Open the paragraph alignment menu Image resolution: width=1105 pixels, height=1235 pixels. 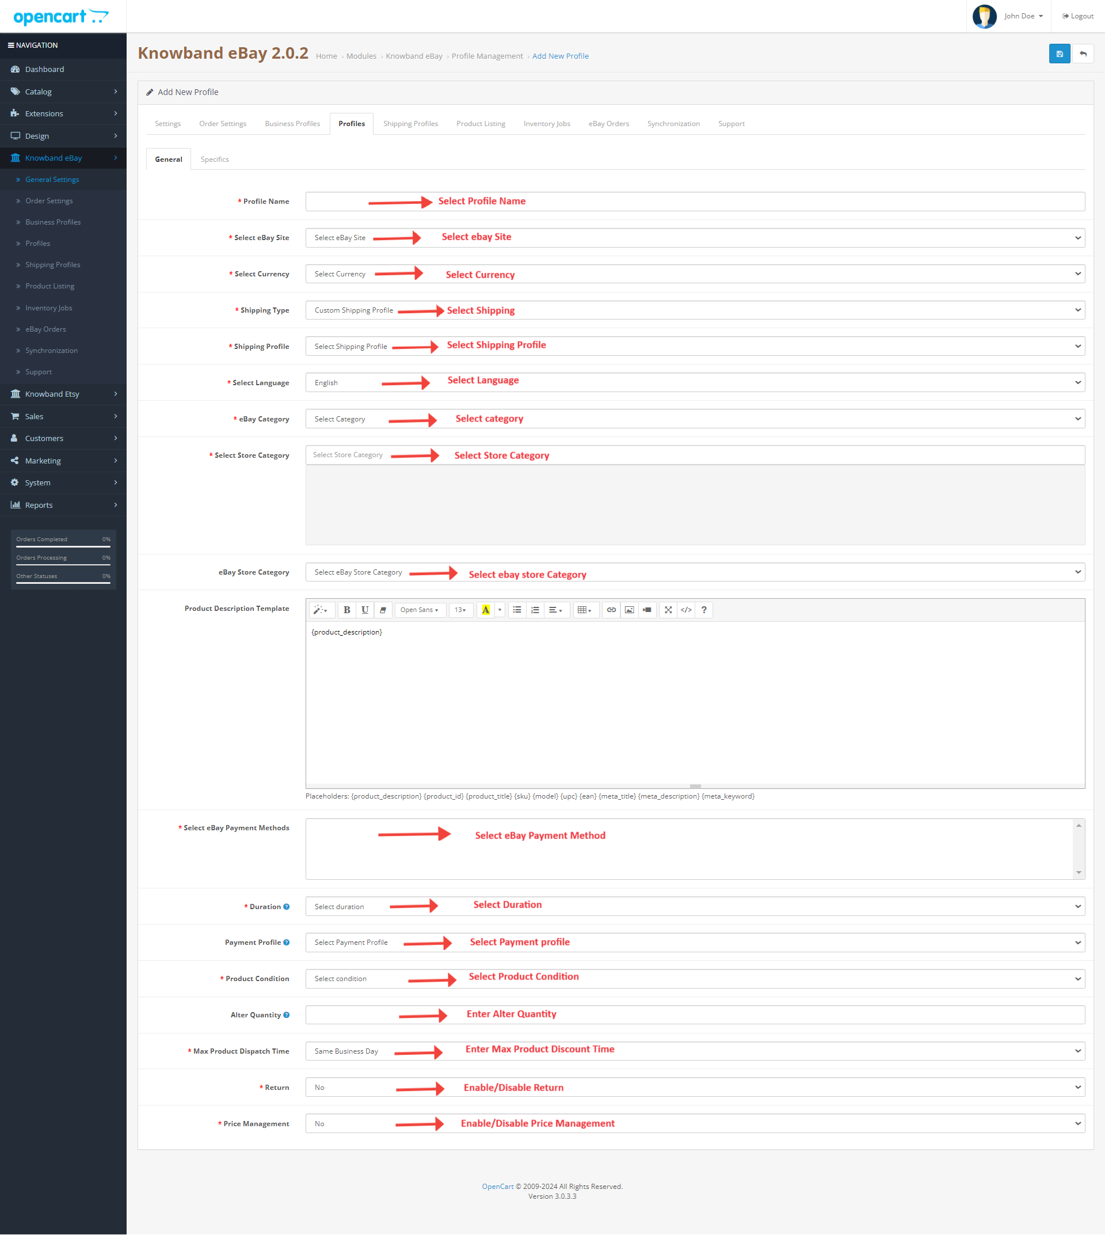(555, 610)
